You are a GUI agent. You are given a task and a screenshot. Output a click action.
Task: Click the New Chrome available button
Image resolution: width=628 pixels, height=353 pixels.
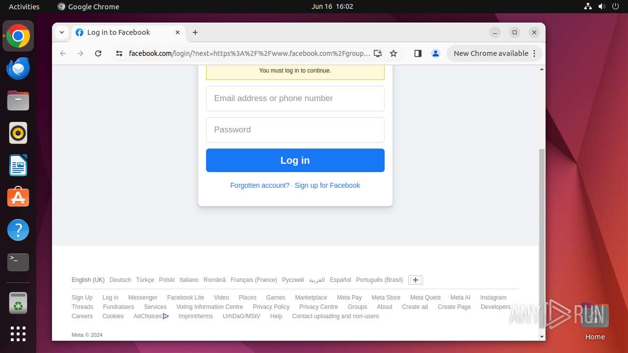494,53
